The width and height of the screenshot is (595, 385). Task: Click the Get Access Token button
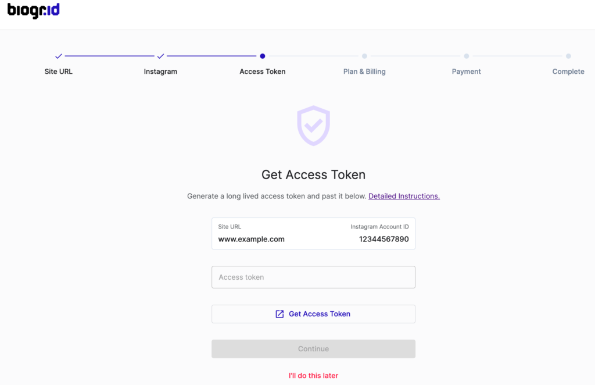313,314
